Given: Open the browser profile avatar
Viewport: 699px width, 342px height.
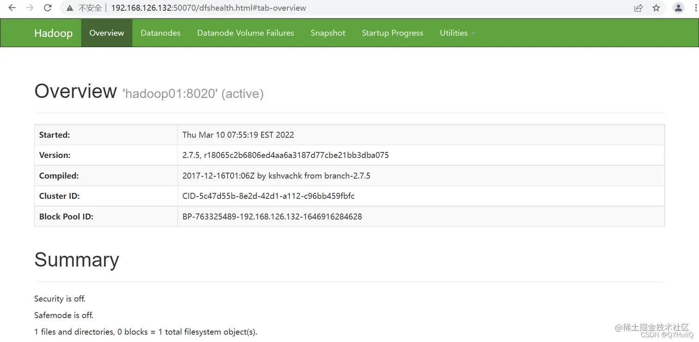Looking at the screenshot, I should pyautogui.click(x=679, y=8).
